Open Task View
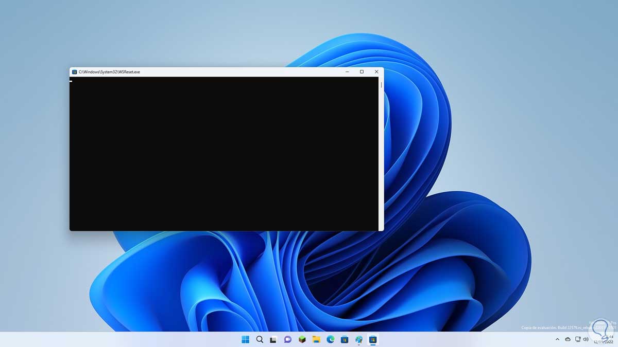The width and height of the screenshot is (618, 347). tap(273, 340)
